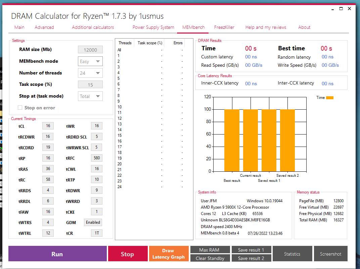Open the About tab
Image resolution: width=360 pixels, height=269 pixels.
pyautogui.click(x=304, y=27)
